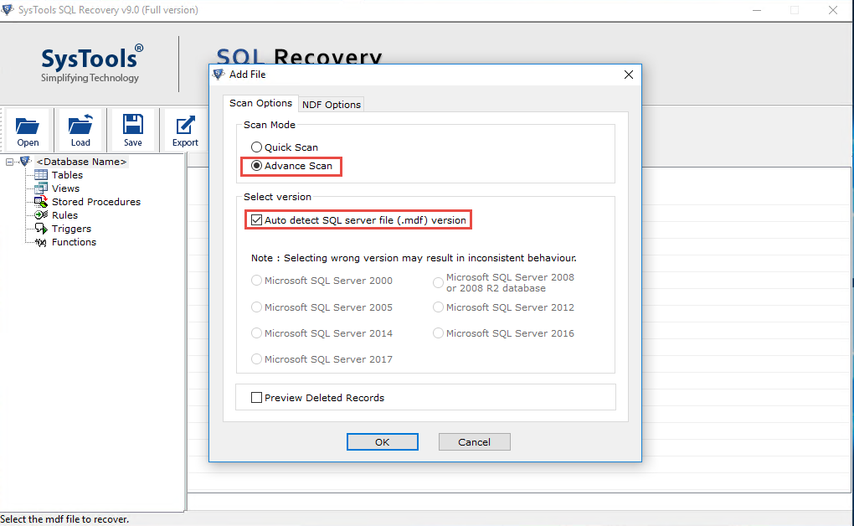Choose Microsoft SQL Server 2016 radio
The width and height of the screenshot is (854, 526).
(x=438, y=333)
